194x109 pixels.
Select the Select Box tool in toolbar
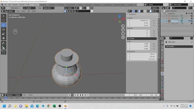(4, 16)
